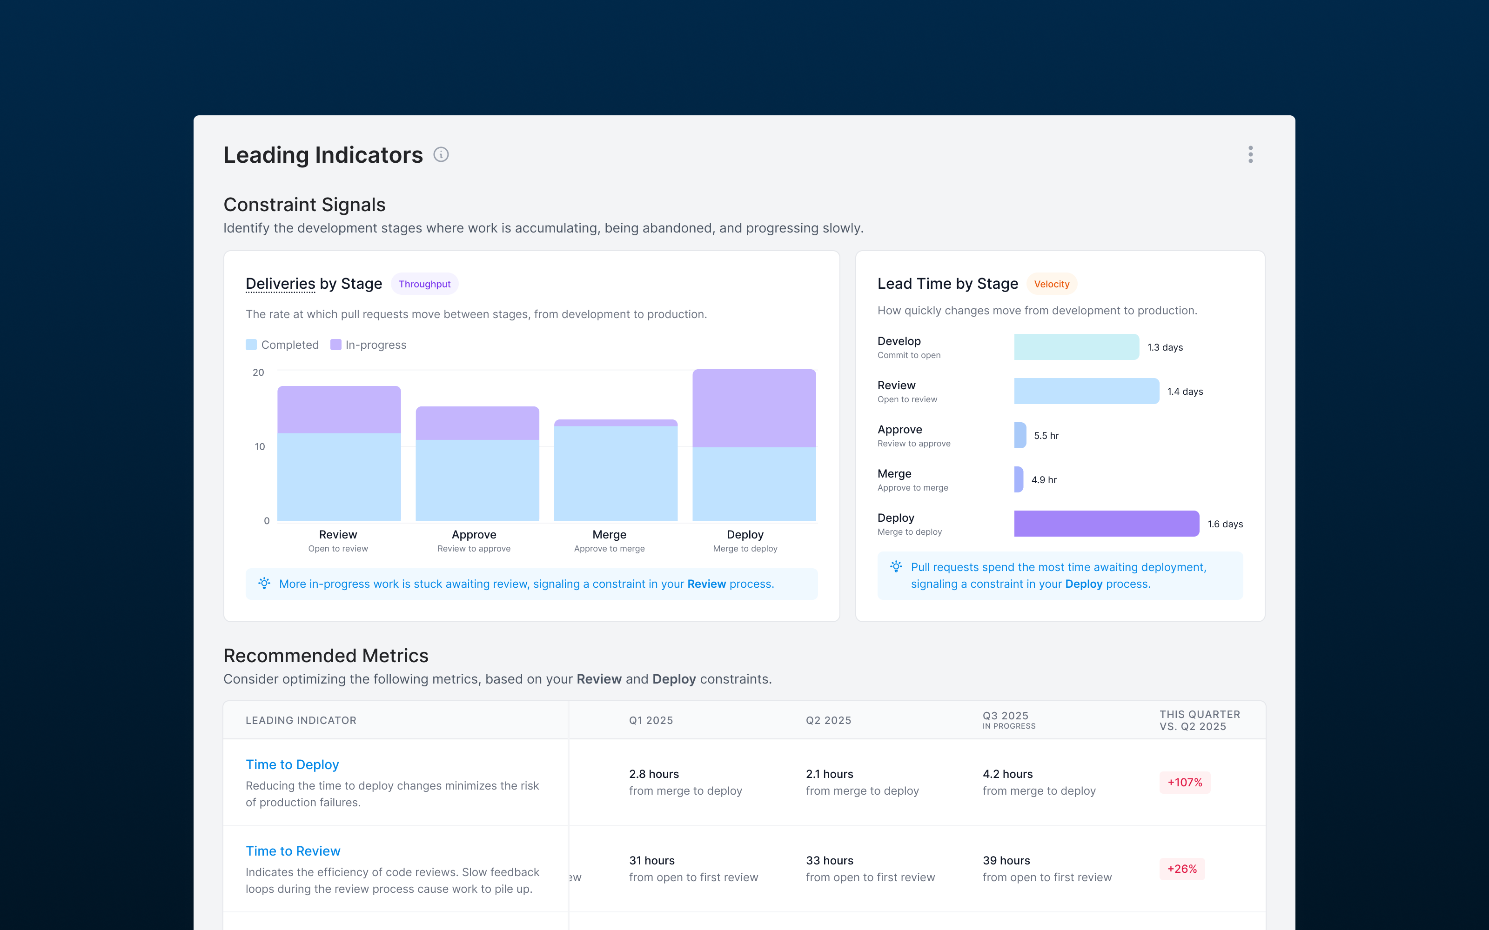This screenshot has width=1489, height=930.
Task: Click the Leading Indicator column header
Action: (x=301, y=720)
